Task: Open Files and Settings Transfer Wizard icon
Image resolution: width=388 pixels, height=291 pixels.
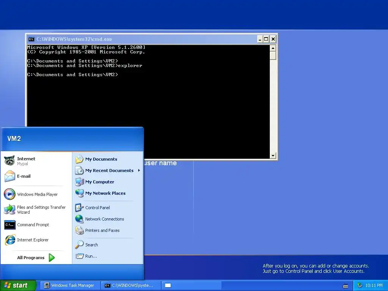Action: (9, 210)
